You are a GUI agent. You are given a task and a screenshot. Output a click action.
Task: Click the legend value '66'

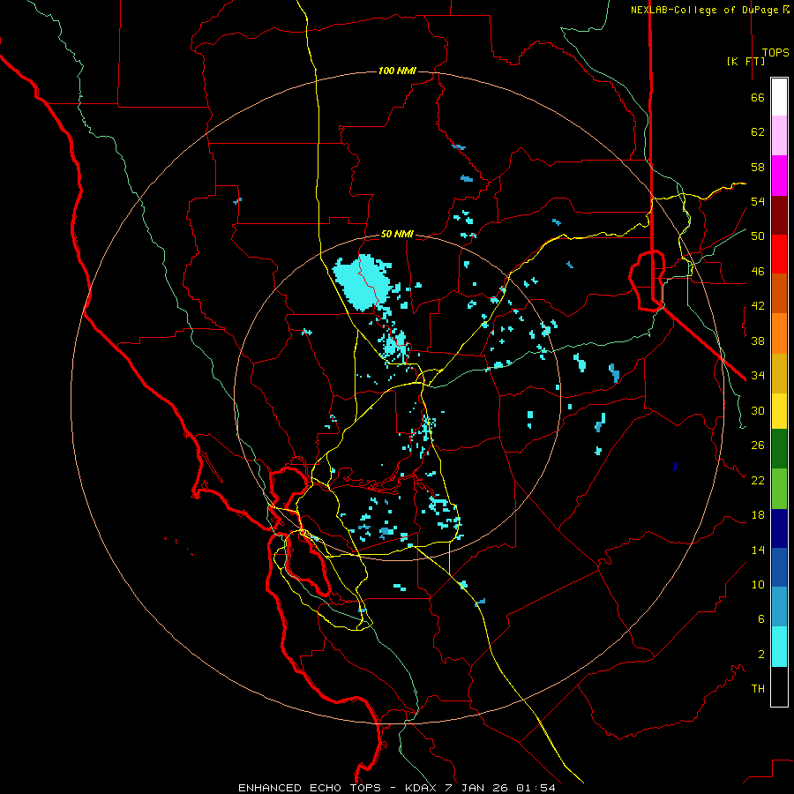tap(758, 97)
